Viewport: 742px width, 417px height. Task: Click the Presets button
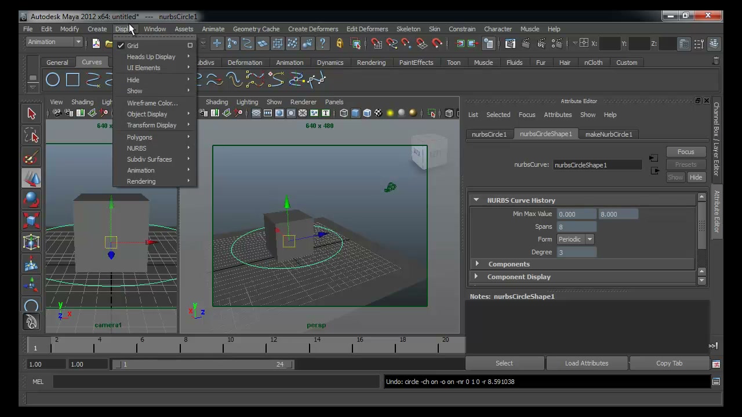click(686, 164)
